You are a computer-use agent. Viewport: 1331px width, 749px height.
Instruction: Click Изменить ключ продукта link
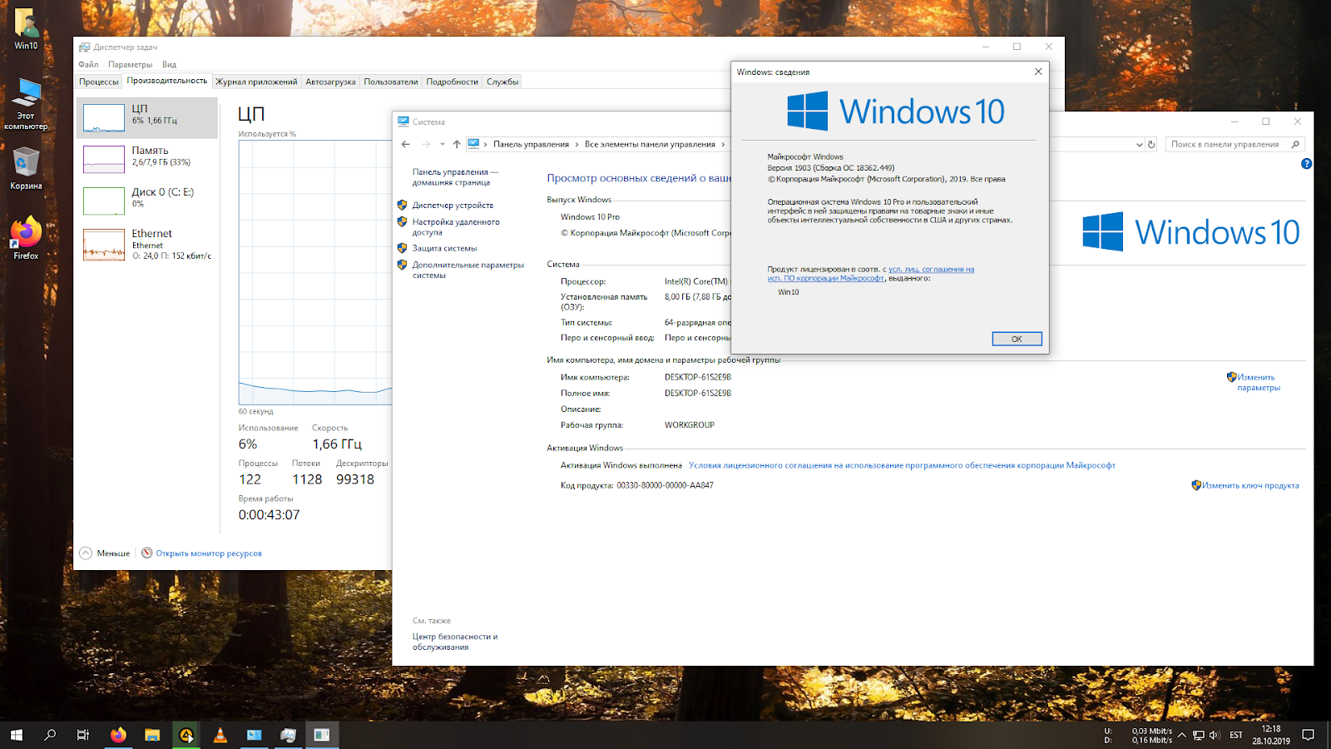coord(1249,484)
